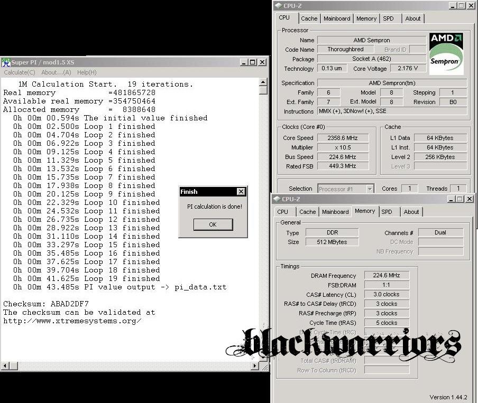Click the lower CPU-Z window title icon
This screenshot has width=478, height=403.
(x=277, y=199)
